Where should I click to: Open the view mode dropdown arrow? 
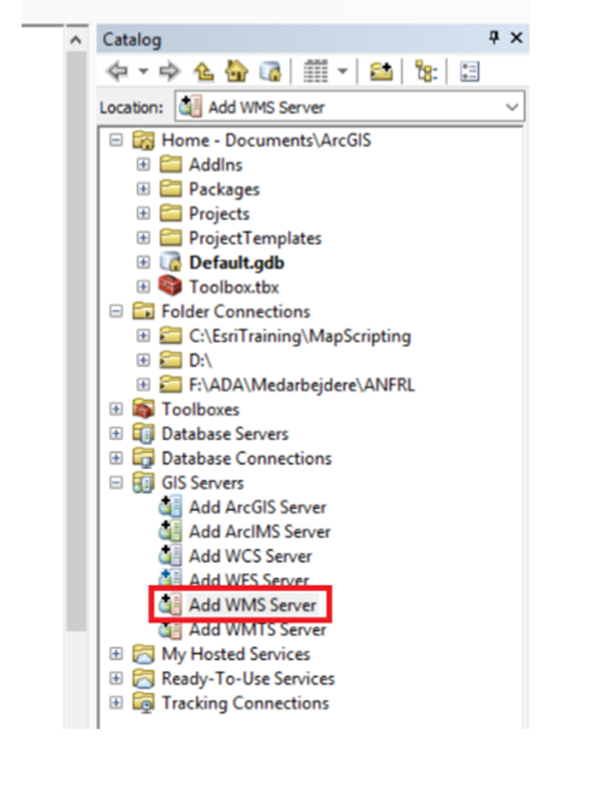click(342, 72)
